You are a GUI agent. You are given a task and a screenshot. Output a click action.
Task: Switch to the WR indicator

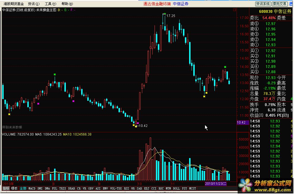[x=133, y=189]
